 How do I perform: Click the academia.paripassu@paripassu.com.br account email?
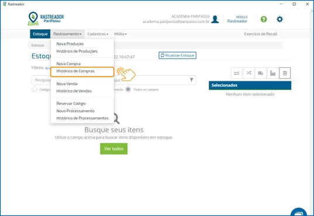(x=176, y=22)
